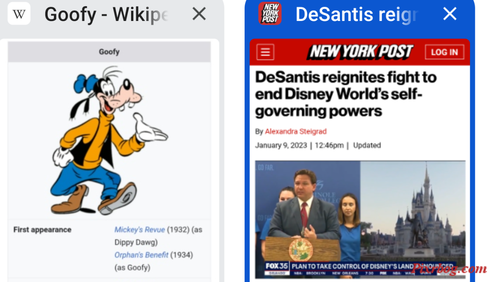The image size is (495, 282).
Task: Open the hamburger menu on New York Post
Action: [265, 52]
